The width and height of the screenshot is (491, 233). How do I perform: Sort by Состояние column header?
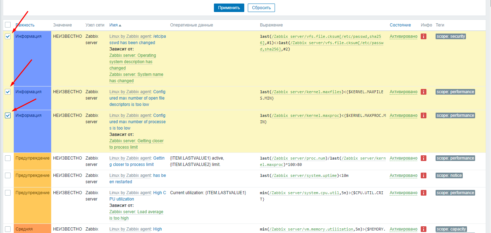click(x=400, y=25)
